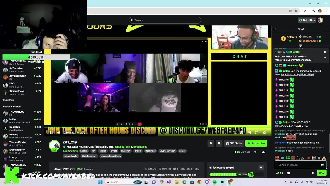The height and width of the screenshot is (186, 330).
Task: Open player settings gear icon
Action: coord(264,133)
